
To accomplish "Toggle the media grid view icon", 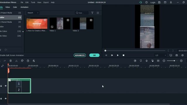I will pyautogui.click(x=98, y=13).
